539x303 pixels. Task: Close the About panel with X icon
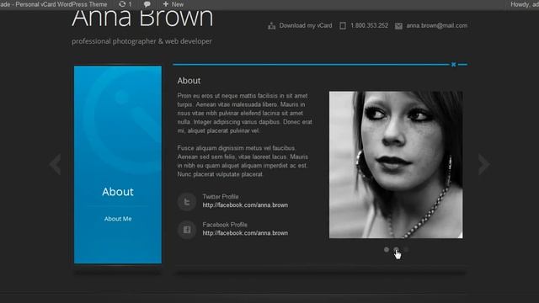point(453,64)
